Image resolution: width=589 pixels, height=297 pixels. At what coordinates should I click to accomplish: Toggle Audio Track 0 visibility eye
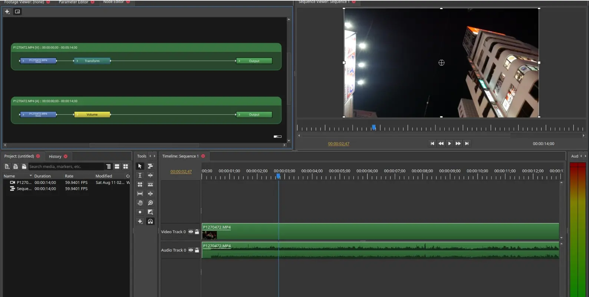[191, 250]
